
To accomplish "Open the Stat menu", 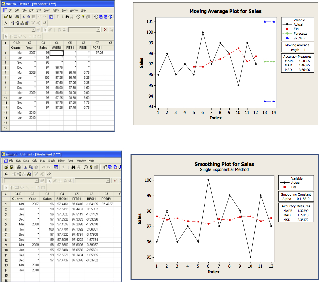I will coord(38,10).
